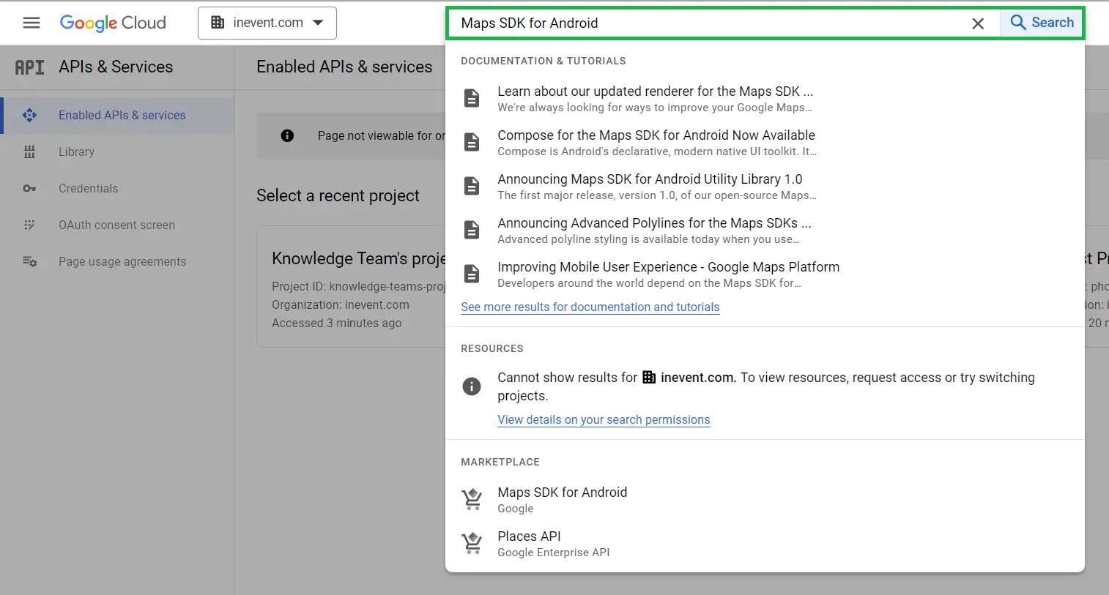
Task: Click cart icon beside Places API
Action: [x=472, y=543]
